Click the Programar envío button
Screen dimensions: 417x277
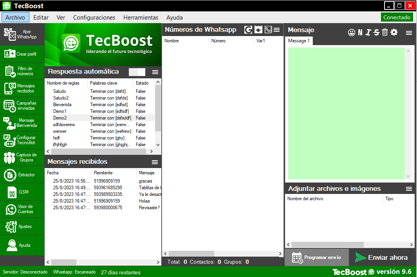[317, 257]
